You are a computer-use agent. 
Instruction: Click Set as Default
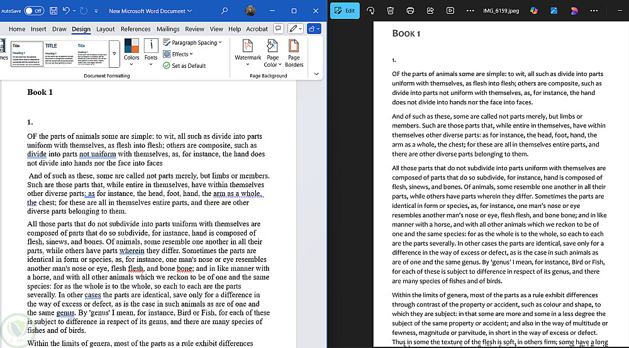[x=184, y=66]
